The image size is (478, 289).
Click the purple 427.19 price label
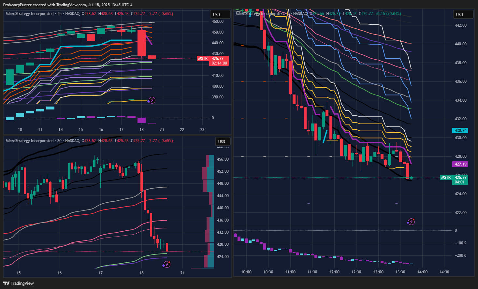pyautogui.click(x=460, y=164)
